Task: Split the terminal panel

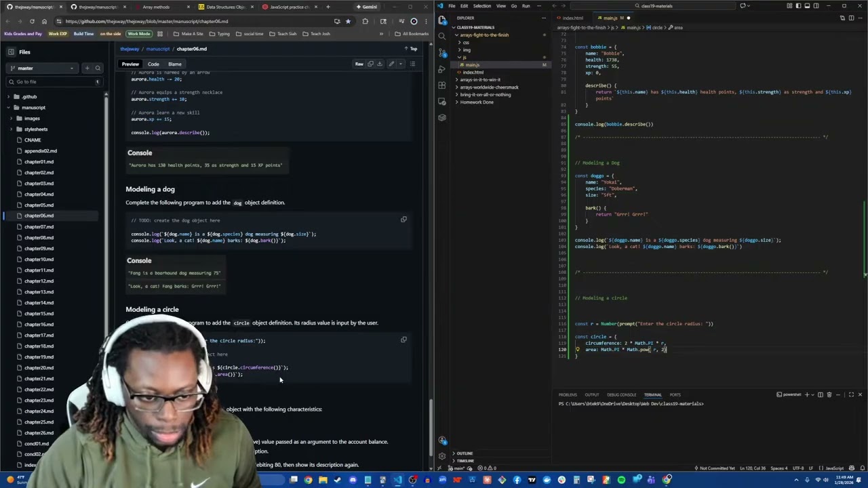Action: click(820, 394)
